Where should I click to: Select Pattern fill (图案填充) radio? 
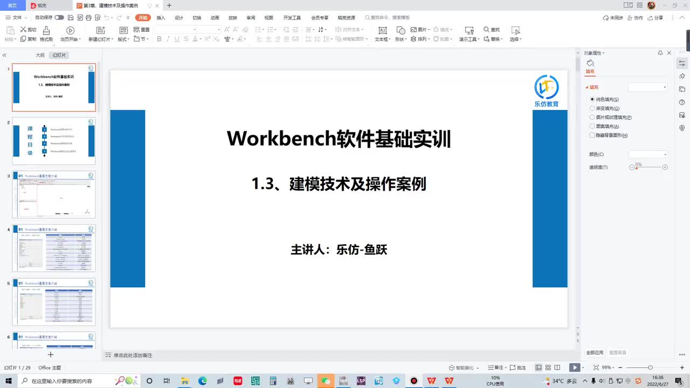tap(592, 126)
